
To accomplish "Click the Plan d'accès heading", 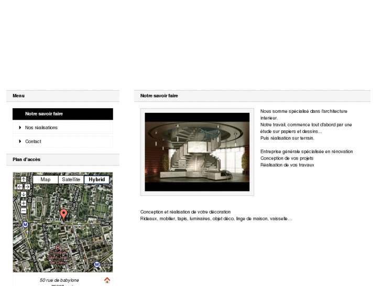I will (x=27, y=160).
